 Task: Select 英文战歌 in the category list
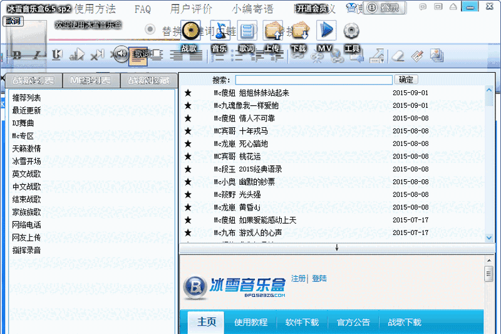[x=26, y=174]
